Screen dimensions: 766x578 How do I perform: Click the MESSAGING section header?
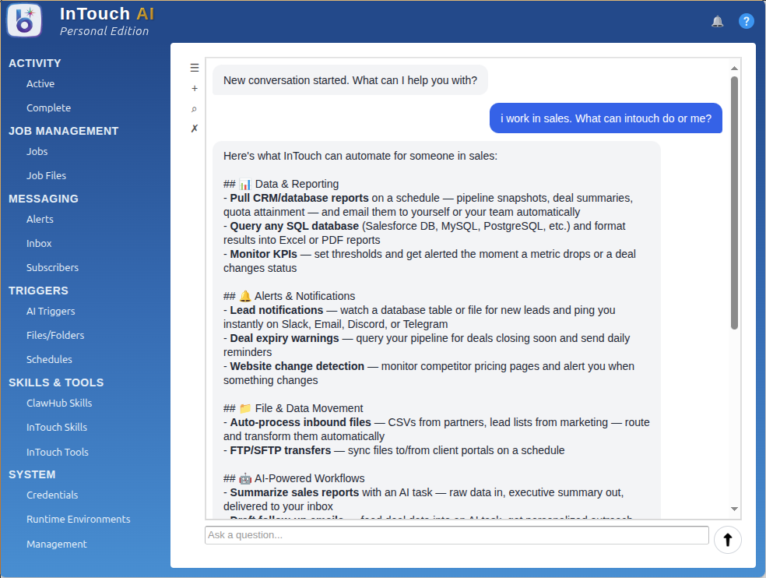[x=44, y=199]
